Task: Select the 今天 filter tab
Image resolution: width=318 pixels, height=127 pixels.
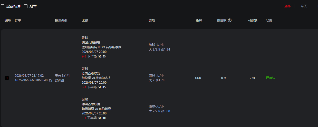Action: click(x=304, y=6)
